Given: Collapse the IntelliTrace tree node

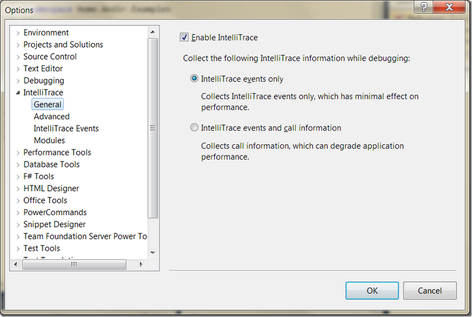Looking at the screenshot, I should [x=18, y=93].
